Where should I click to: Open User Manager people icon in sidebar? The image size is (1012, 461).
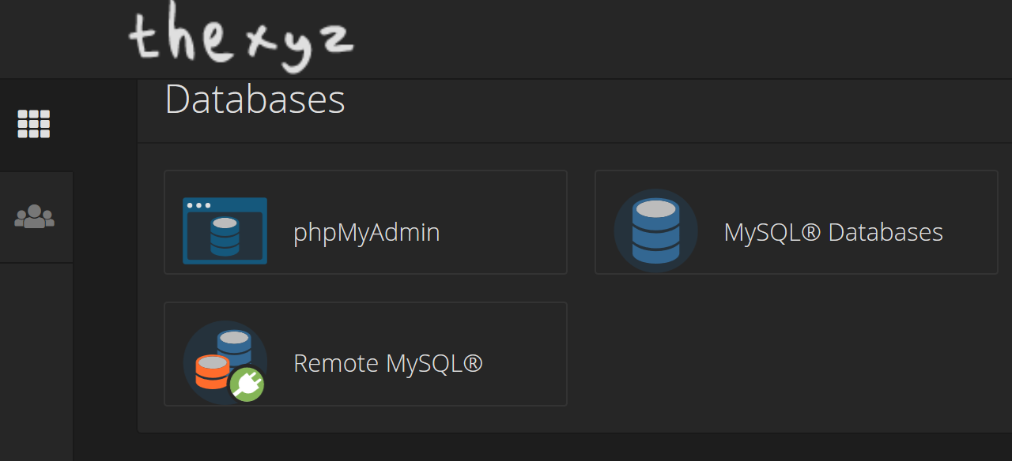pos(34,216)
